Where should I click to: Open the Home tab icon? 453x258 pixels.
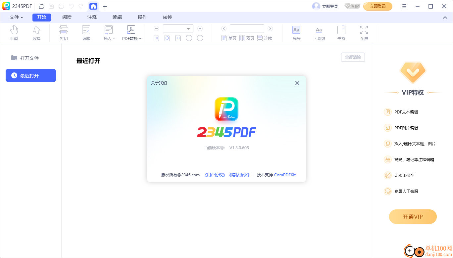(93, 6)
